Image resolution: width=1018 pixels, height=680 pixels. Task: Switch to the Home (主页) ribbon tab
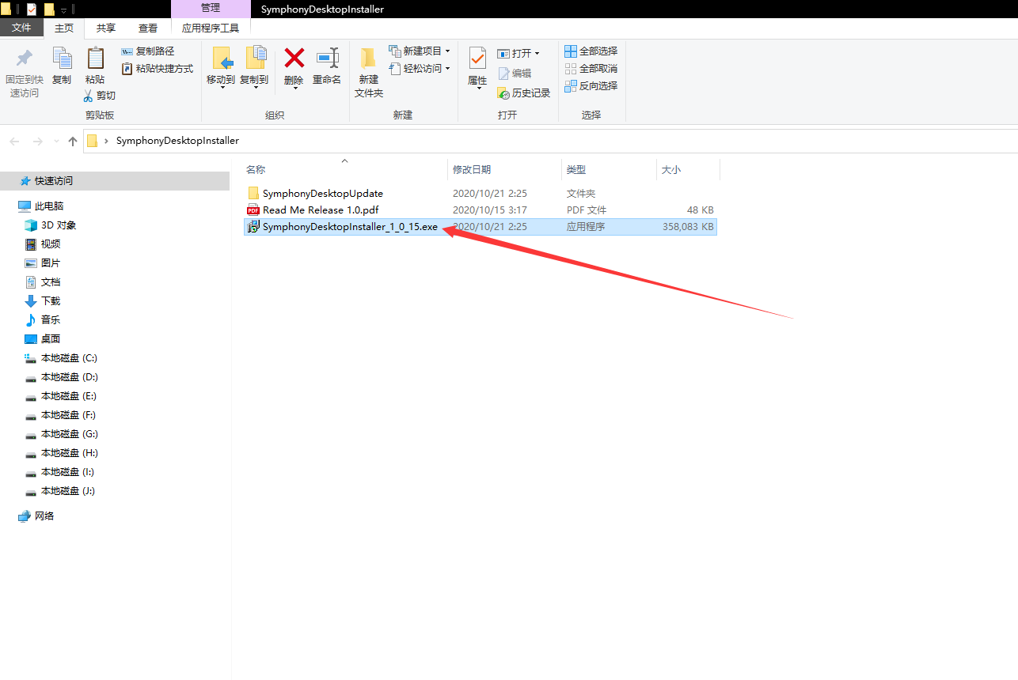64,28
